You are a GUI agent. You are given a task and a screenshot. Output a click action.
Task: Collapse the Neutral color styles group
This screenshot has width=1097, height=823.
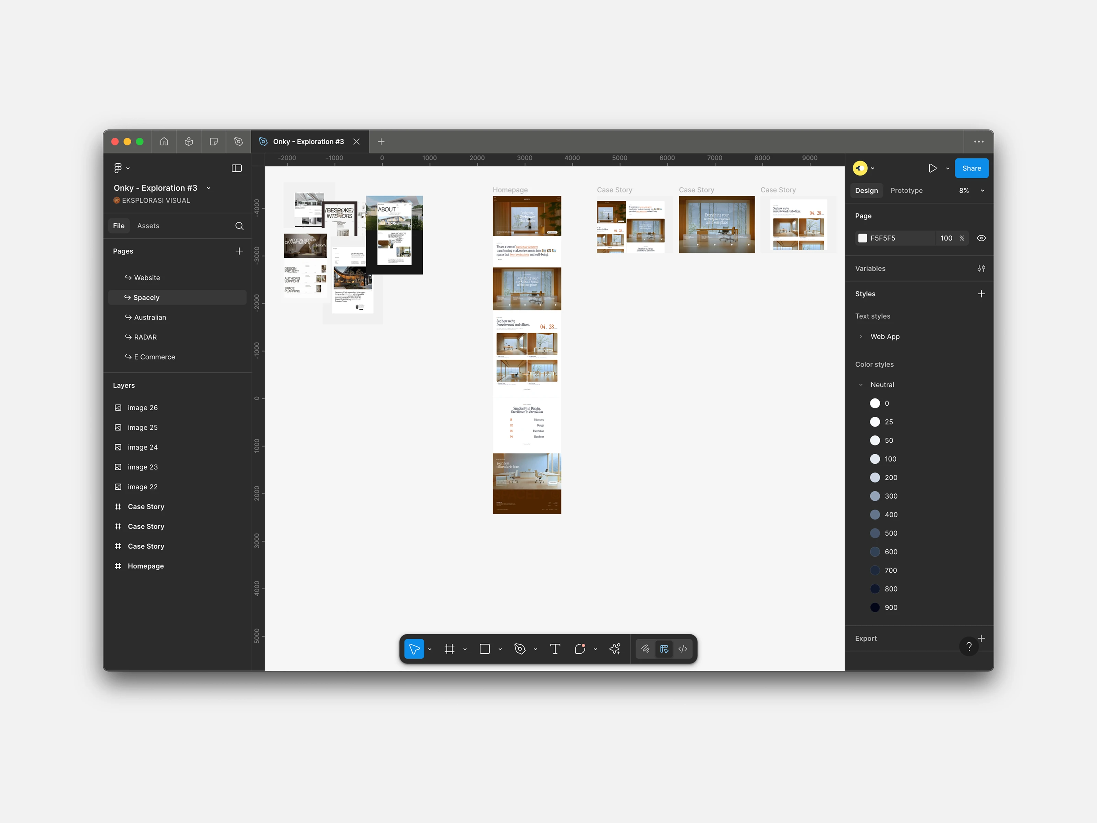(861, 385)
